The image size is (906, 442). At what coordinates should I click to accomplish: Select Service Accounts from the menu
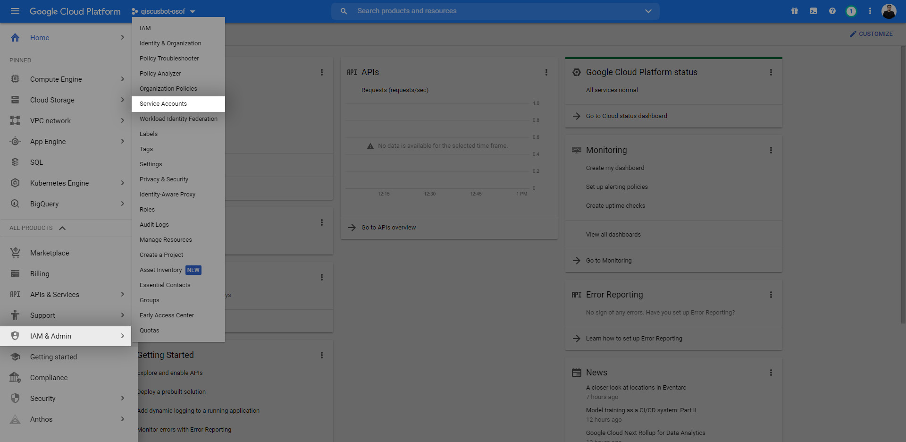pyautogui.click(x=163, y=103)
